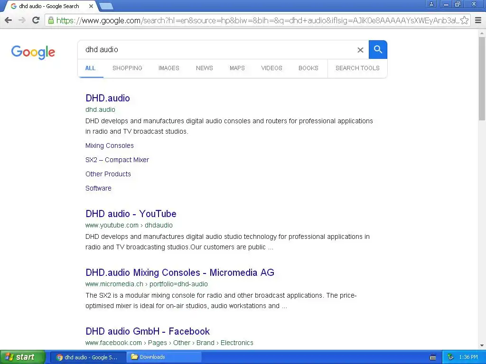The image size is (486, 364).
Task: Click the 1:36 PM taskbar clock
Action: pos(468,357)
